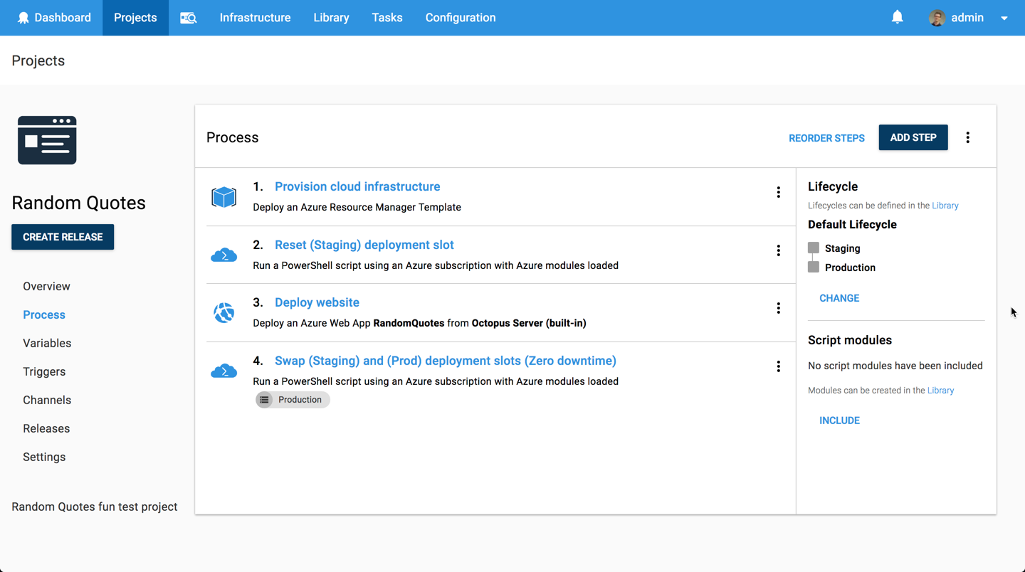Click the cloud icon on the Swap slots step
1025x572 pixels.
[x=224, y=370]
